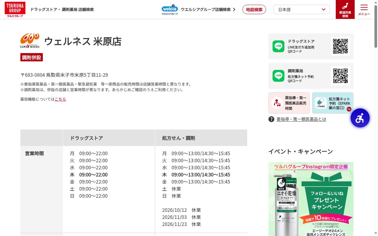This screenshot has width=378, height=236.
Task: Open the prefecture search (都道府県検索) icon
Action: [x=345, y=9]
